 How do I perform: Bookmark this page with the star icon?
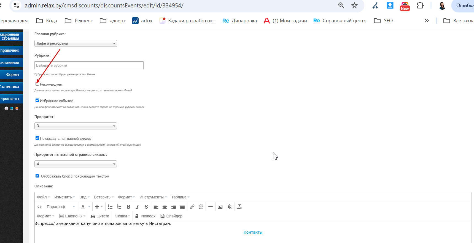(354, 5)
